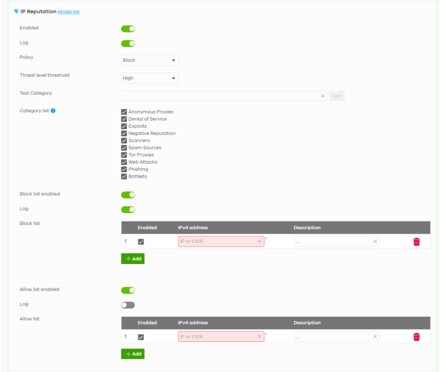Screen dimensions: 440x372
Task: Expand the Threat level threshold dropdown
Action: tap(150, 77)
